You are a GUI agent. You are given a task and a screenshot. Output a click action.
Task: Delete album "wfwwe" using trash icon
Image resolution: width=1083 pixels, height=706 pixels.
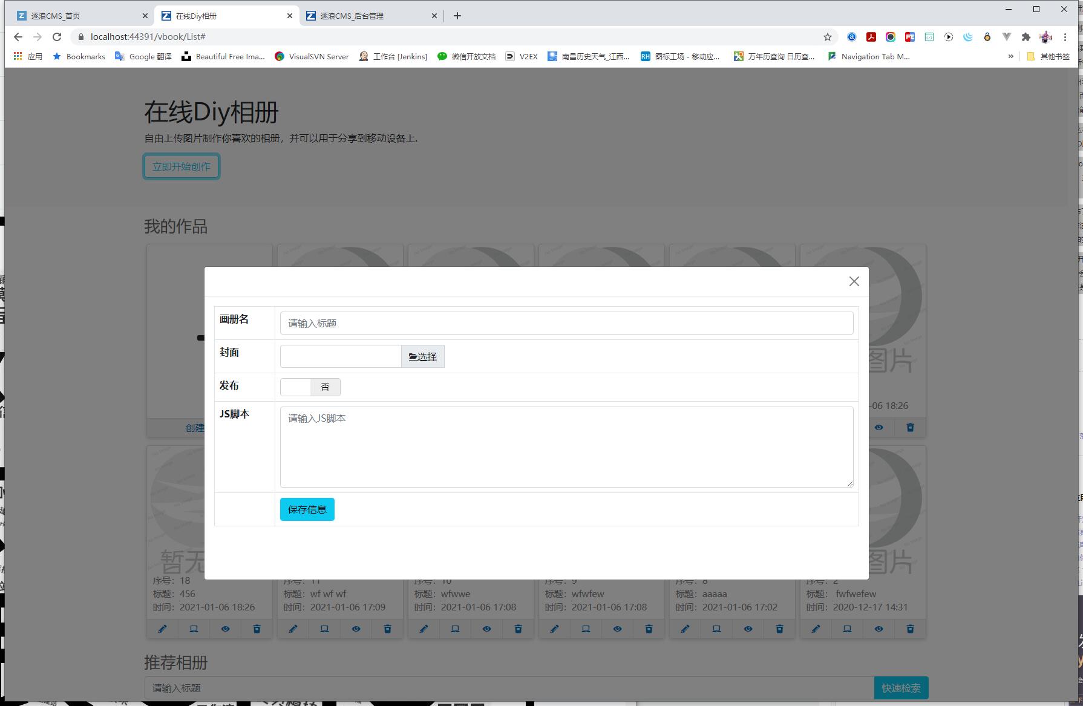tap(518, 629)
